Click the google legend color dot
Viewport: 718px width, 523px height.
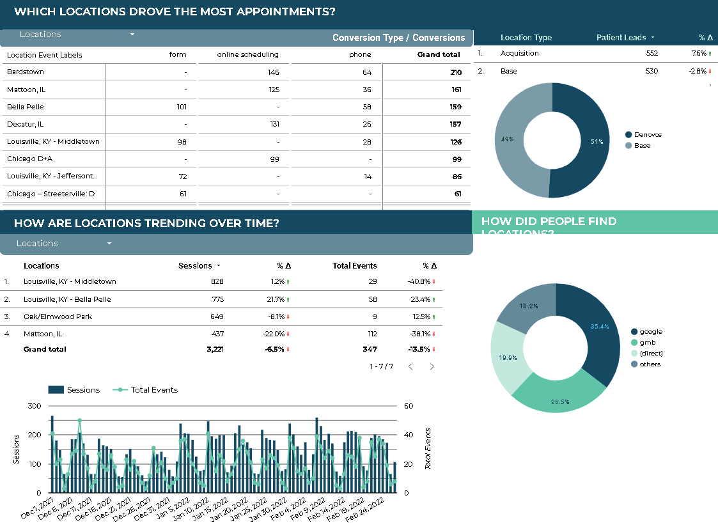(x=634, y=332)
